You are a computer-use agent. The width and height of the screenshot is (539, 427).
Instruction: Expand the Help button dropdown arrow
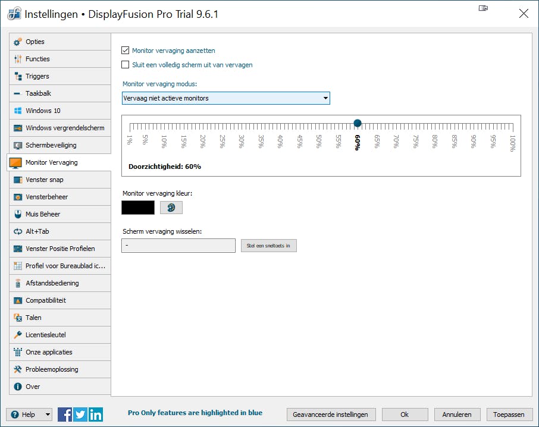coord(48,415)
